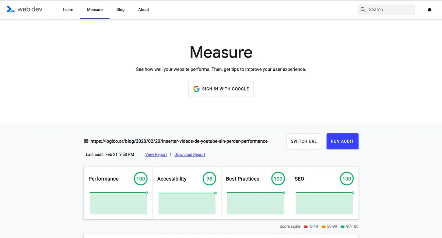
Task: Click the Best Practices card label
Action: pyautogui.click(x=243, y=179)
